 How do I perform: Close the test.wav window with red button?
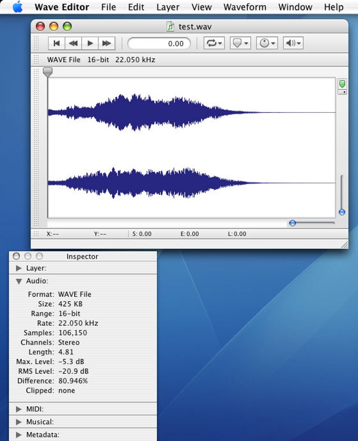pyautogui.click(x=40, y=26)
